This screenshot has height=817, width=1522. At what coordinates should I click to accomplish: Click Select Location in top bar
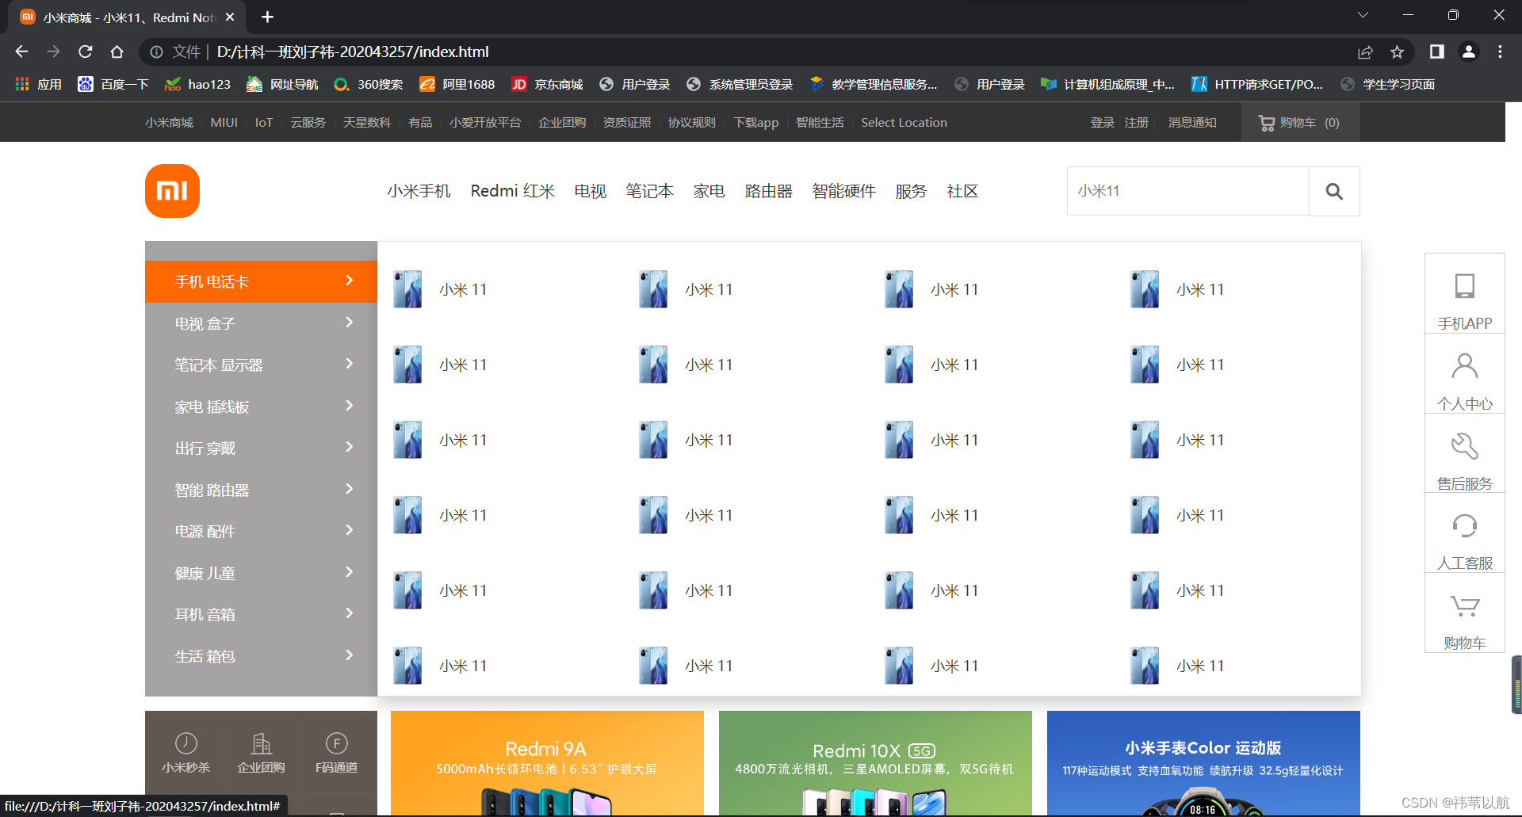click(904, 123)
